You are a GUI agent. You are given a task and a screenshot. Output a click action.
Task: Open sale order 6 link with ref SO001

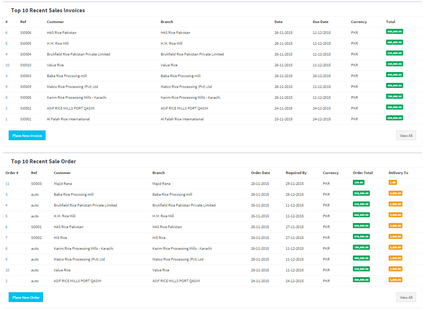click(7, 227)
